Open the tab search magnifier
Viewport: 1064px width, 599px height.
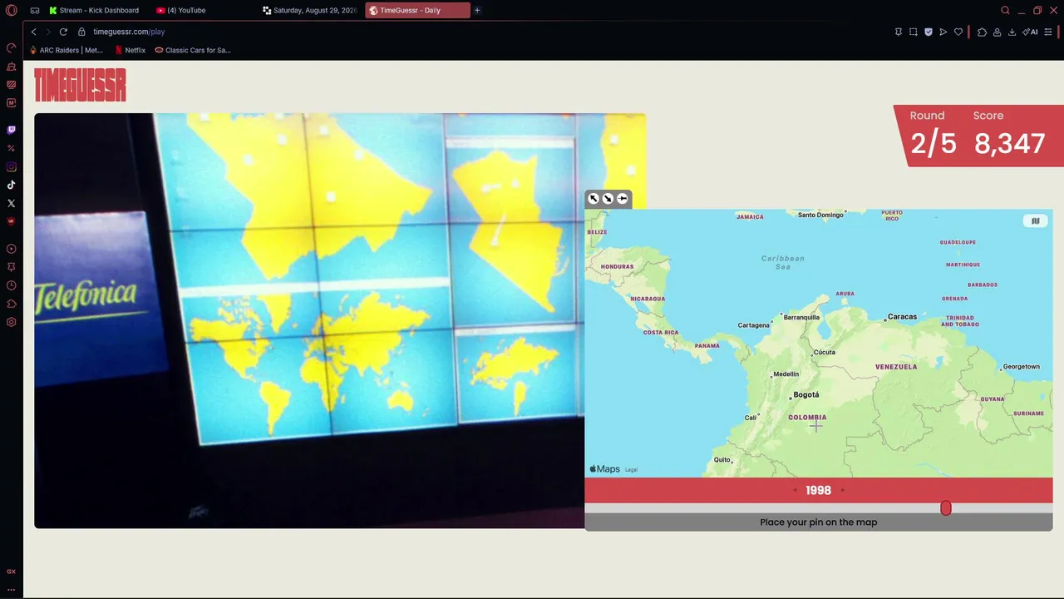click(1005, 10)
